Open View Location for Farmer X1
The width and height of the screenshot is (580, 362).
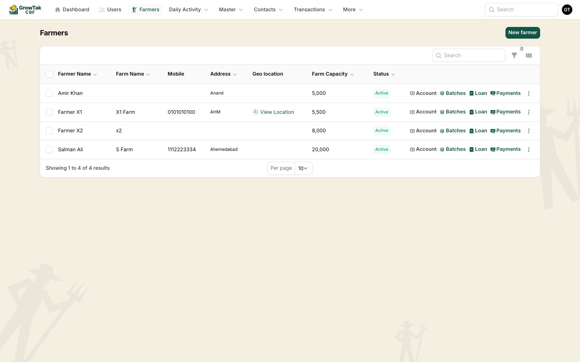[273, 112]
